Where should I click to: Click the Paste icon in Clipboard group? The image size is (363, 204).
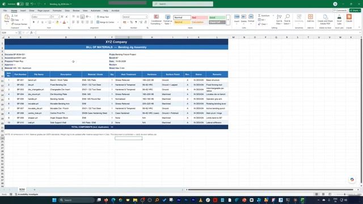[x=7, y=17]
